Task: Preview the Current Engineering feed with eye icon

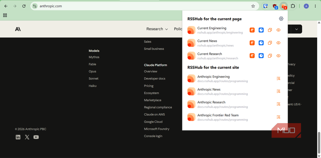Action: pyautogui.click(x=278, y=30)
